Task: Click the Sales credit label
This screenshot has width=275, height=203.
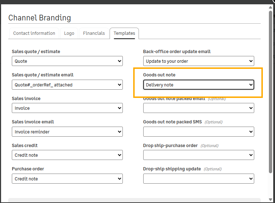Action: (x=25, y=146)
